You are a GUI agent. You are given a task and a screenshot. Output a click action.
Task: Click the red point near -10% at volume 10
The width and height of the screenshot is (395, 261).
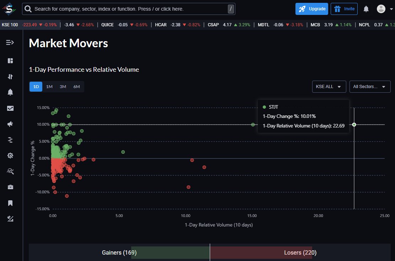pos(188,187)
